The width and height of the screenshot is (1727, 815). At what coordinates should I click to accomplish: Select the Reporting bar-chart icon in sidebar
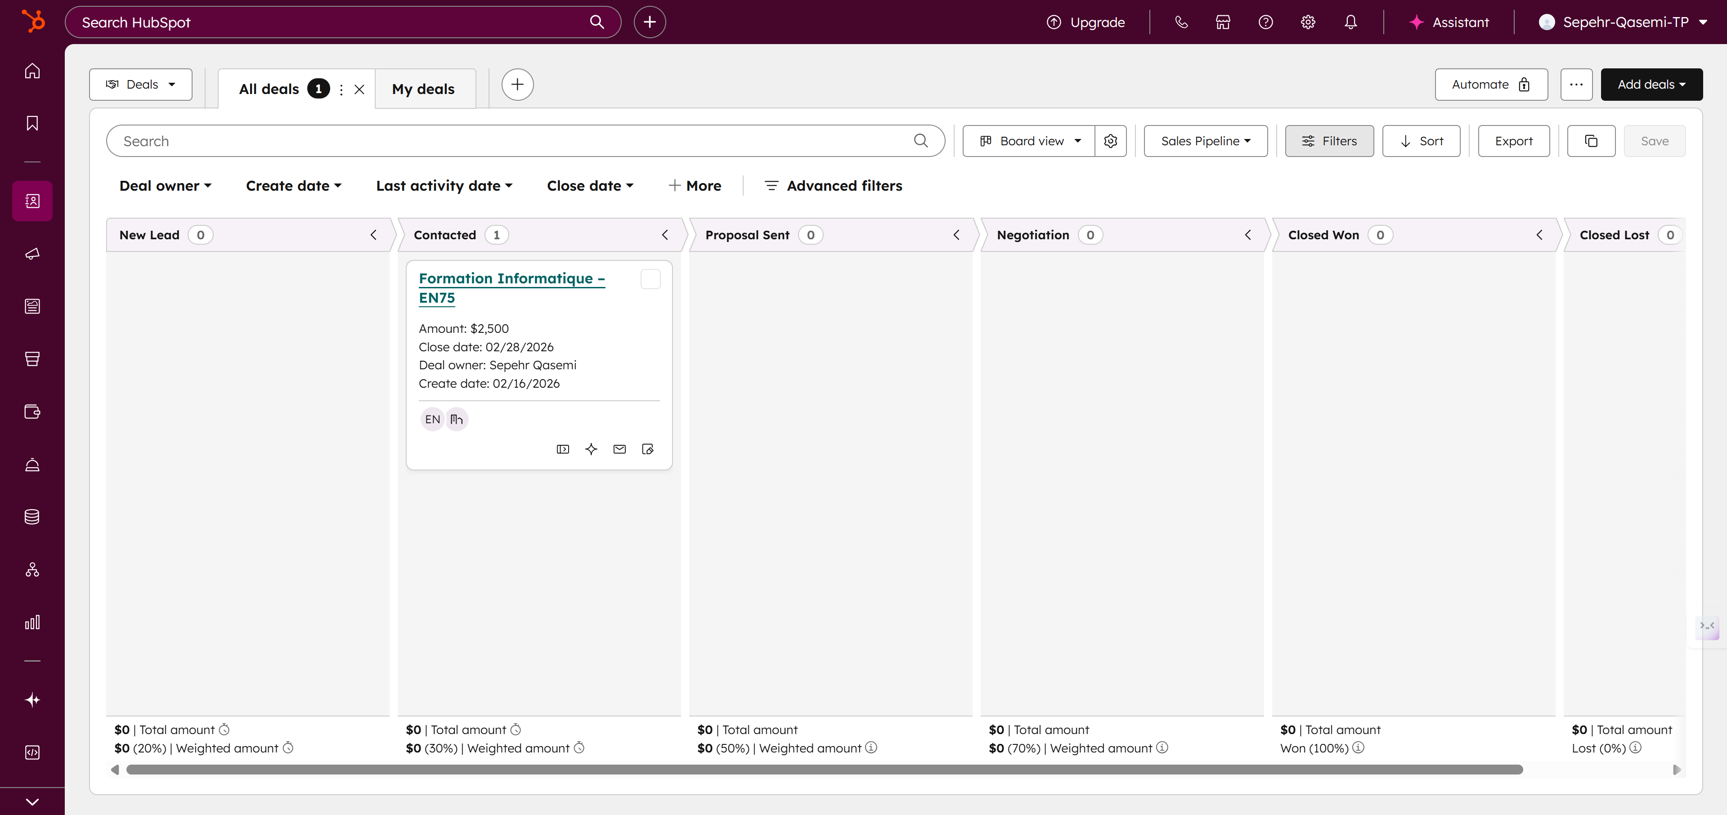pyautogui.click(x=31, y=621)
